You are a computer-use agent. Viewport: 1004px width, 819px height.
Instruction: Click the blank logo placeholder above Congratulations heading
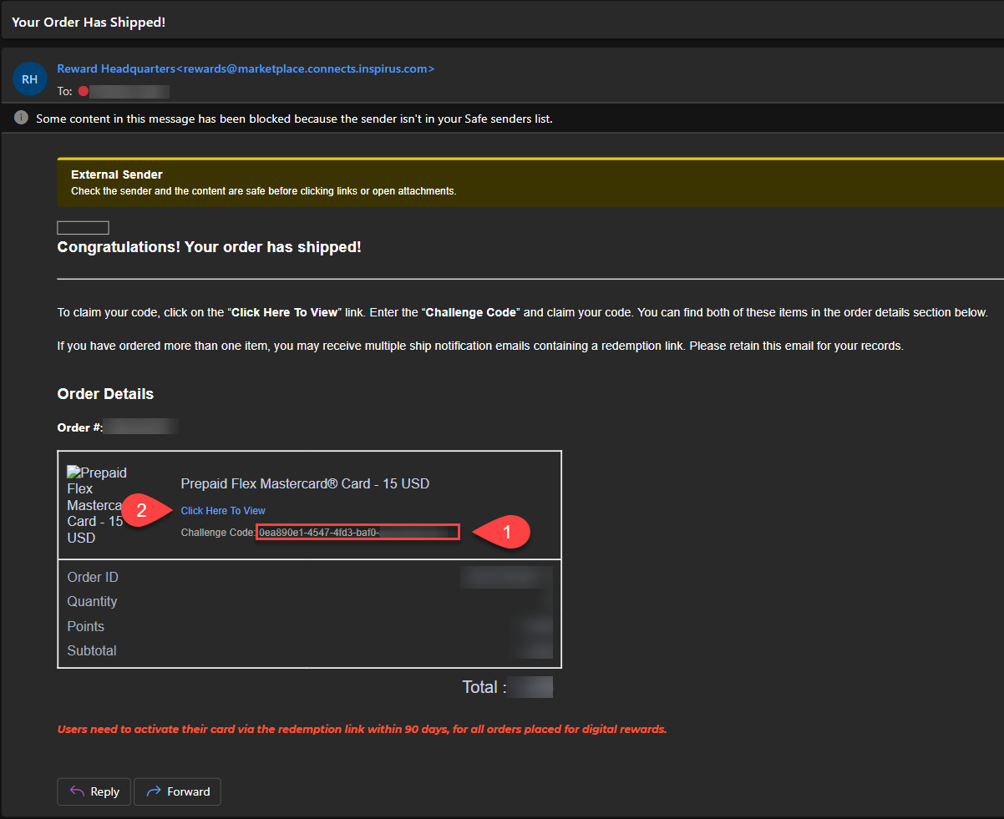83,228
